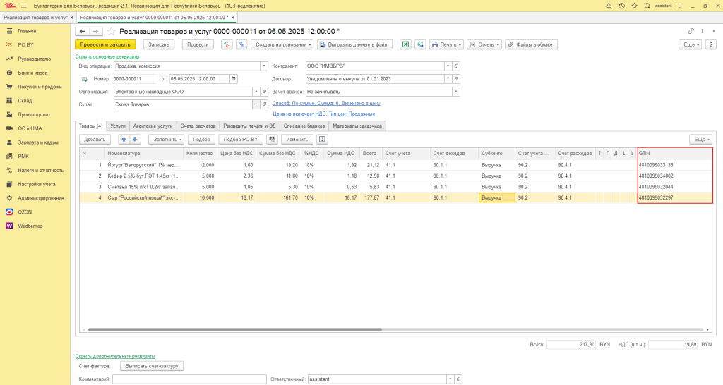The image size is (723, 385).
Task: Open Создать на основании menu
Action: (282, 44)
